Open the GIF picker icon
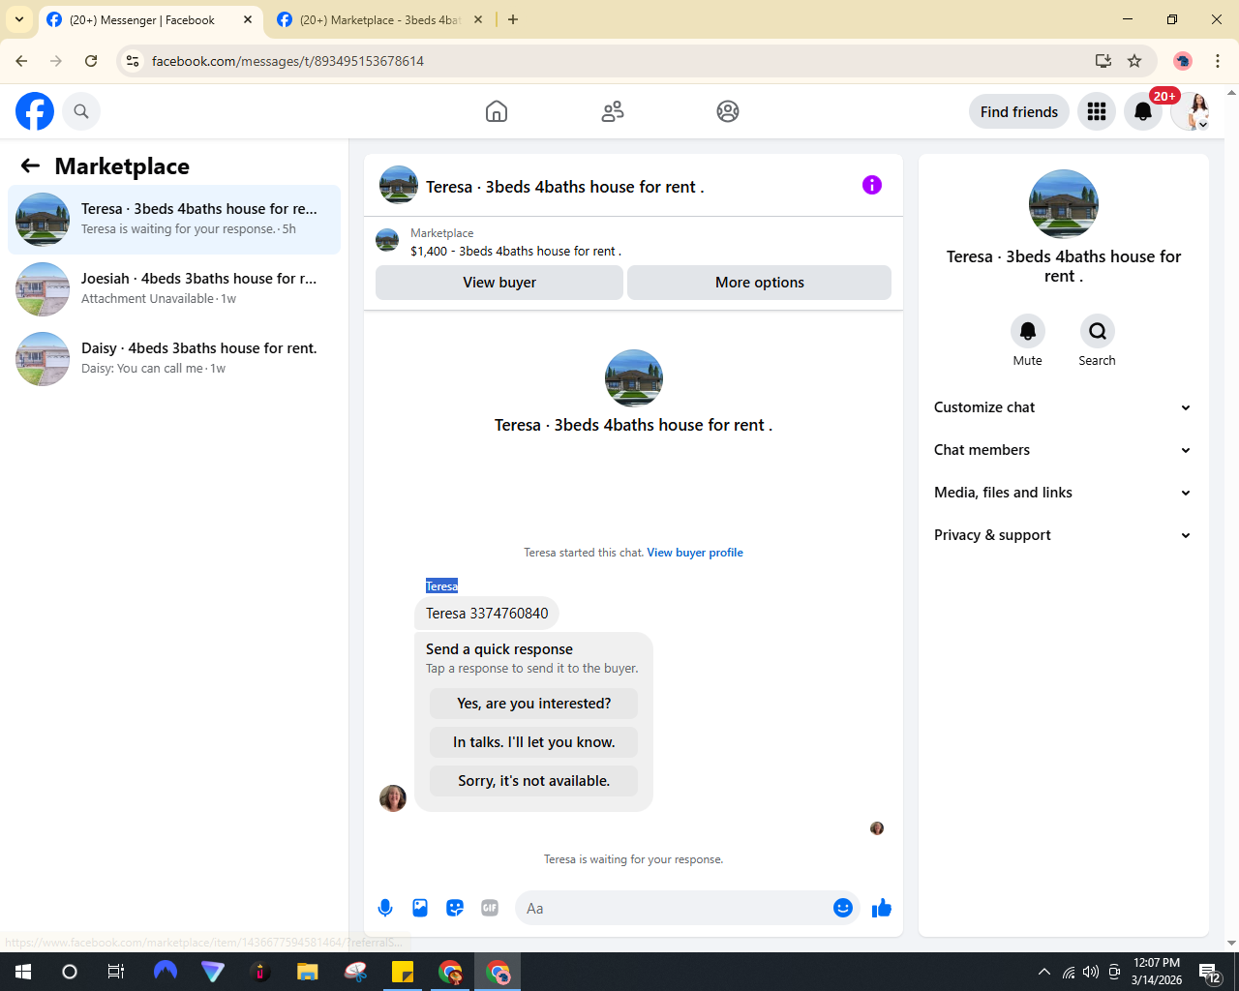The width and height of the screenshot is (1239, 991). coord(490,908)
